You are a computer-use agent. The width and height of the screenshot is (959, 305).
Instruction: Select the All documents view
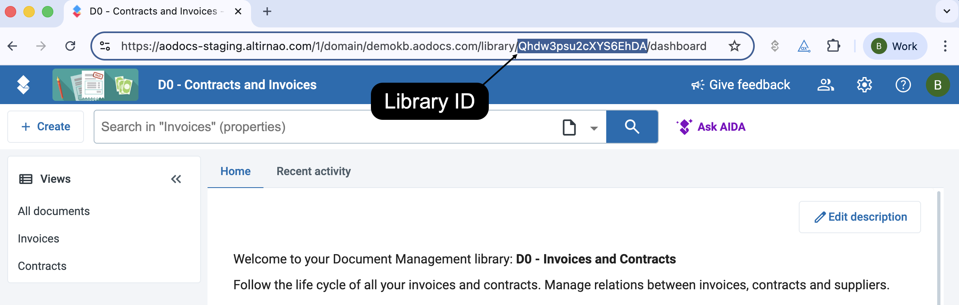click(x=54, y=211)
